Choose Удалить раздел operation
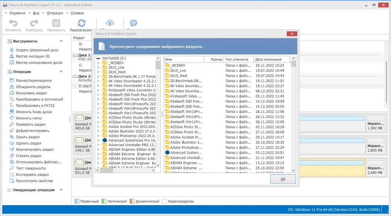The height and width of the screenshot is (216, 391). click(29, 143)
